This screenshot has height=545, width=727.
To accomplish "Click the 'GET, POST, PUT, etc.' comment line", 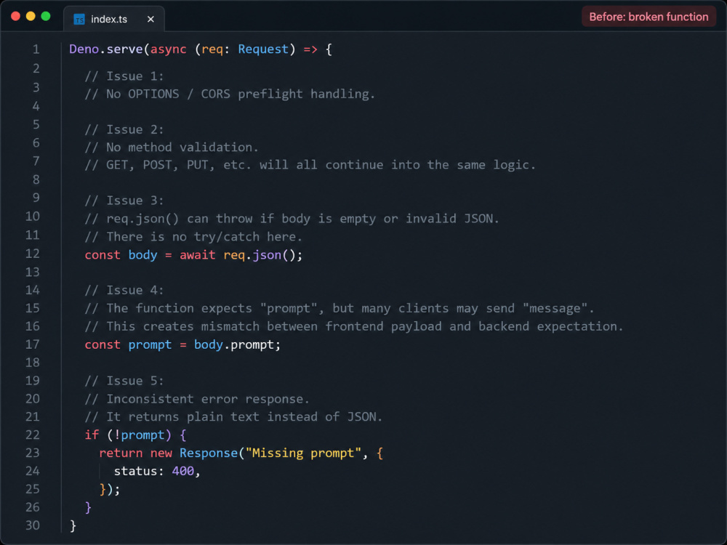I will pyautogui.click(x=310, y=165).
